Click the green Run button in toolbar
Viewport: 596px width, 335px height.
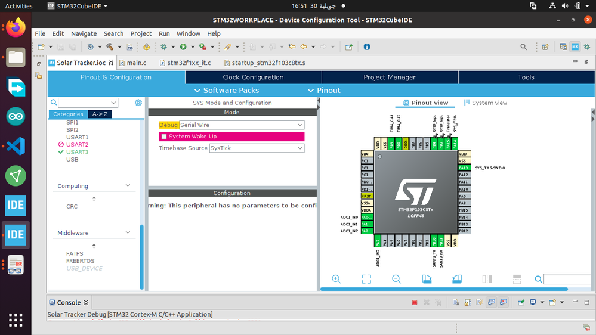[x=183, y=46]
